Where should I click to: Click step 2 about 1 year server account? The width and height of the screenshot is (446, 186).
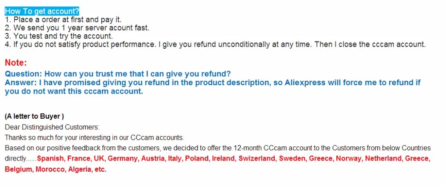tap(77, 28)
